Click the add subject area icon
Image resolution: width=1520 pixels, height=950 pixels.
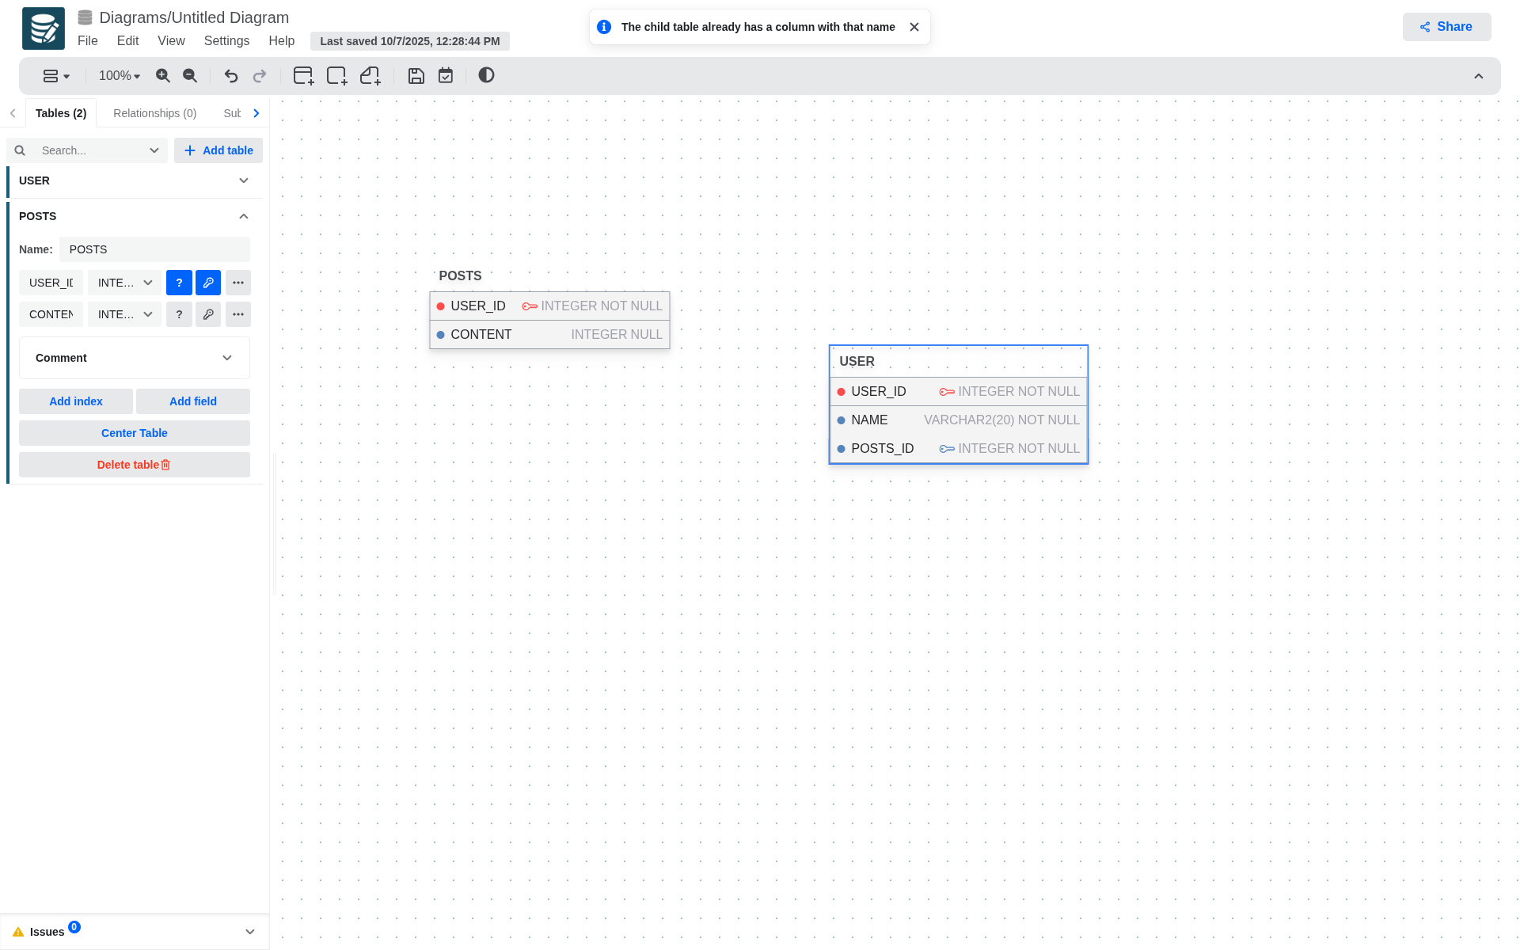tap(336, 76)
